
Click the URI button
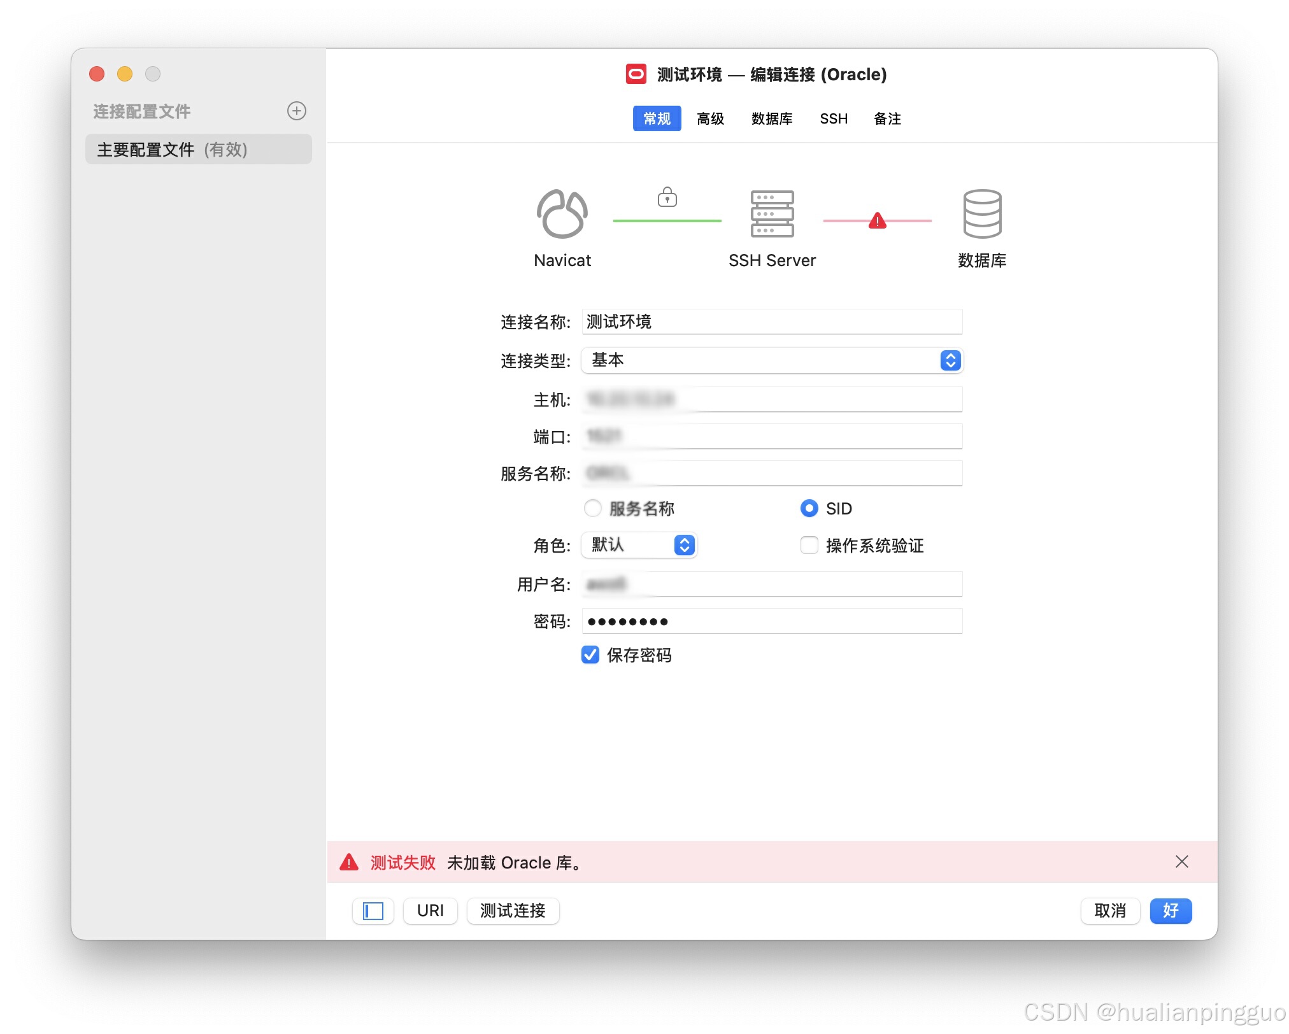430,911
